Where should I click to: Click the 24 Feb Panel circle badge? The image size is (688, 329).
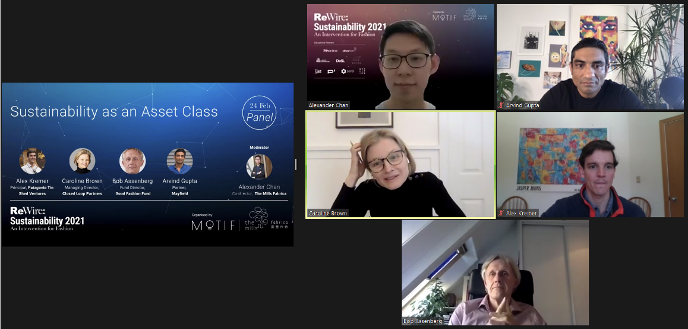pyautogui.click(x=259, y=113)
